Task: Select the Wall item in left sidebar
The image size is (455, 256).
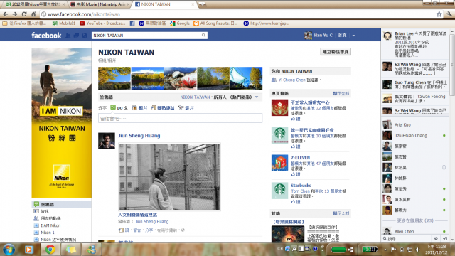Action: [61, 204]
